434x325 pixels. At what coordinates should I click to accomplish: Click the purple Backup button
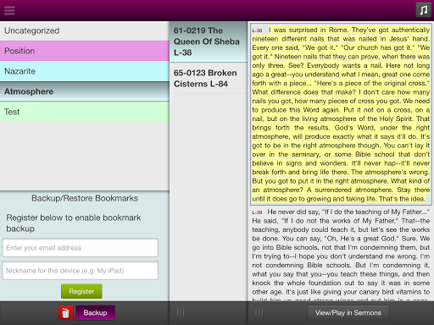coord(95,313)
